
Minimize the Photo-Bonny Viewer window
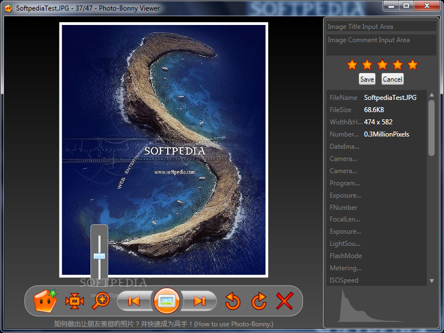click(x=391, y=6)
